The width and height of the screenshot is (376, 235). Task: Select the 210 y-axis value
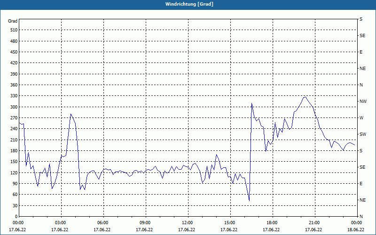(x=14, y=140)
